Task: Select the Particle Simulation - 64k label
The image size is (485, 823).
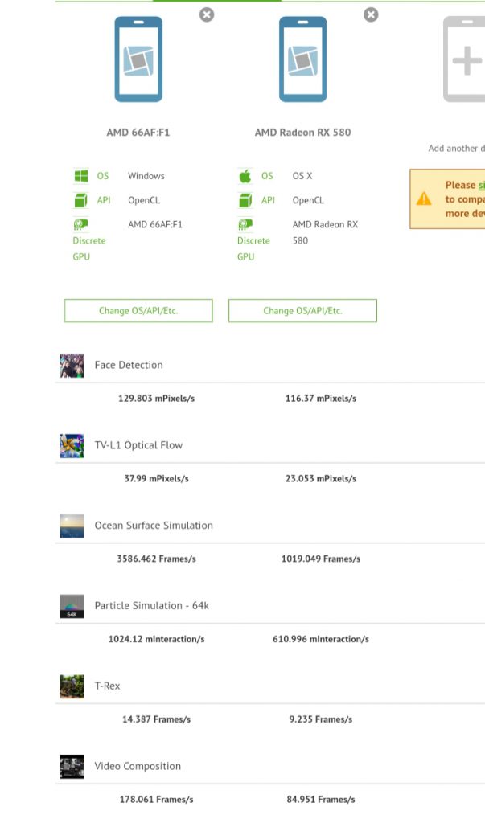Action: [x=152, y=606]
